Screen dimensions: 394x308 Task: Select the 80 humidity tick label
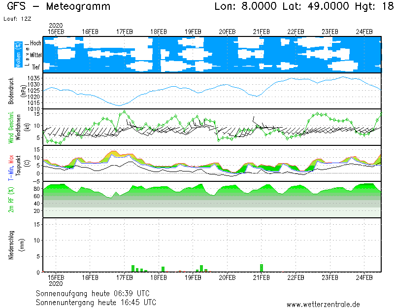point(36,189)
